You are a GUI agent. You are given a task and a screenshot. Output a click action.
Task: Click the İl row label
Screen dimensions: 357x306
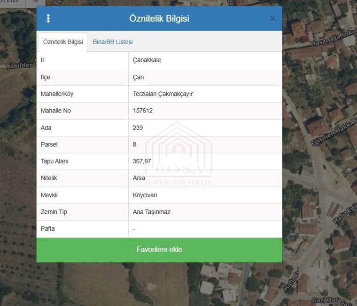tap(42, 60)
